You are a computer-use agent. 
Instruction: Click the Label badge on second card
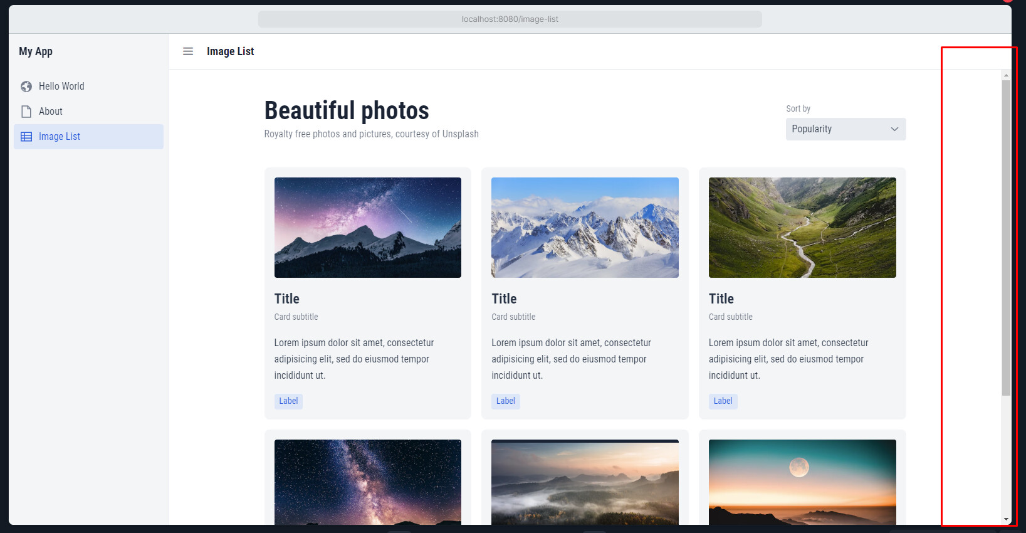click(505, 401)
